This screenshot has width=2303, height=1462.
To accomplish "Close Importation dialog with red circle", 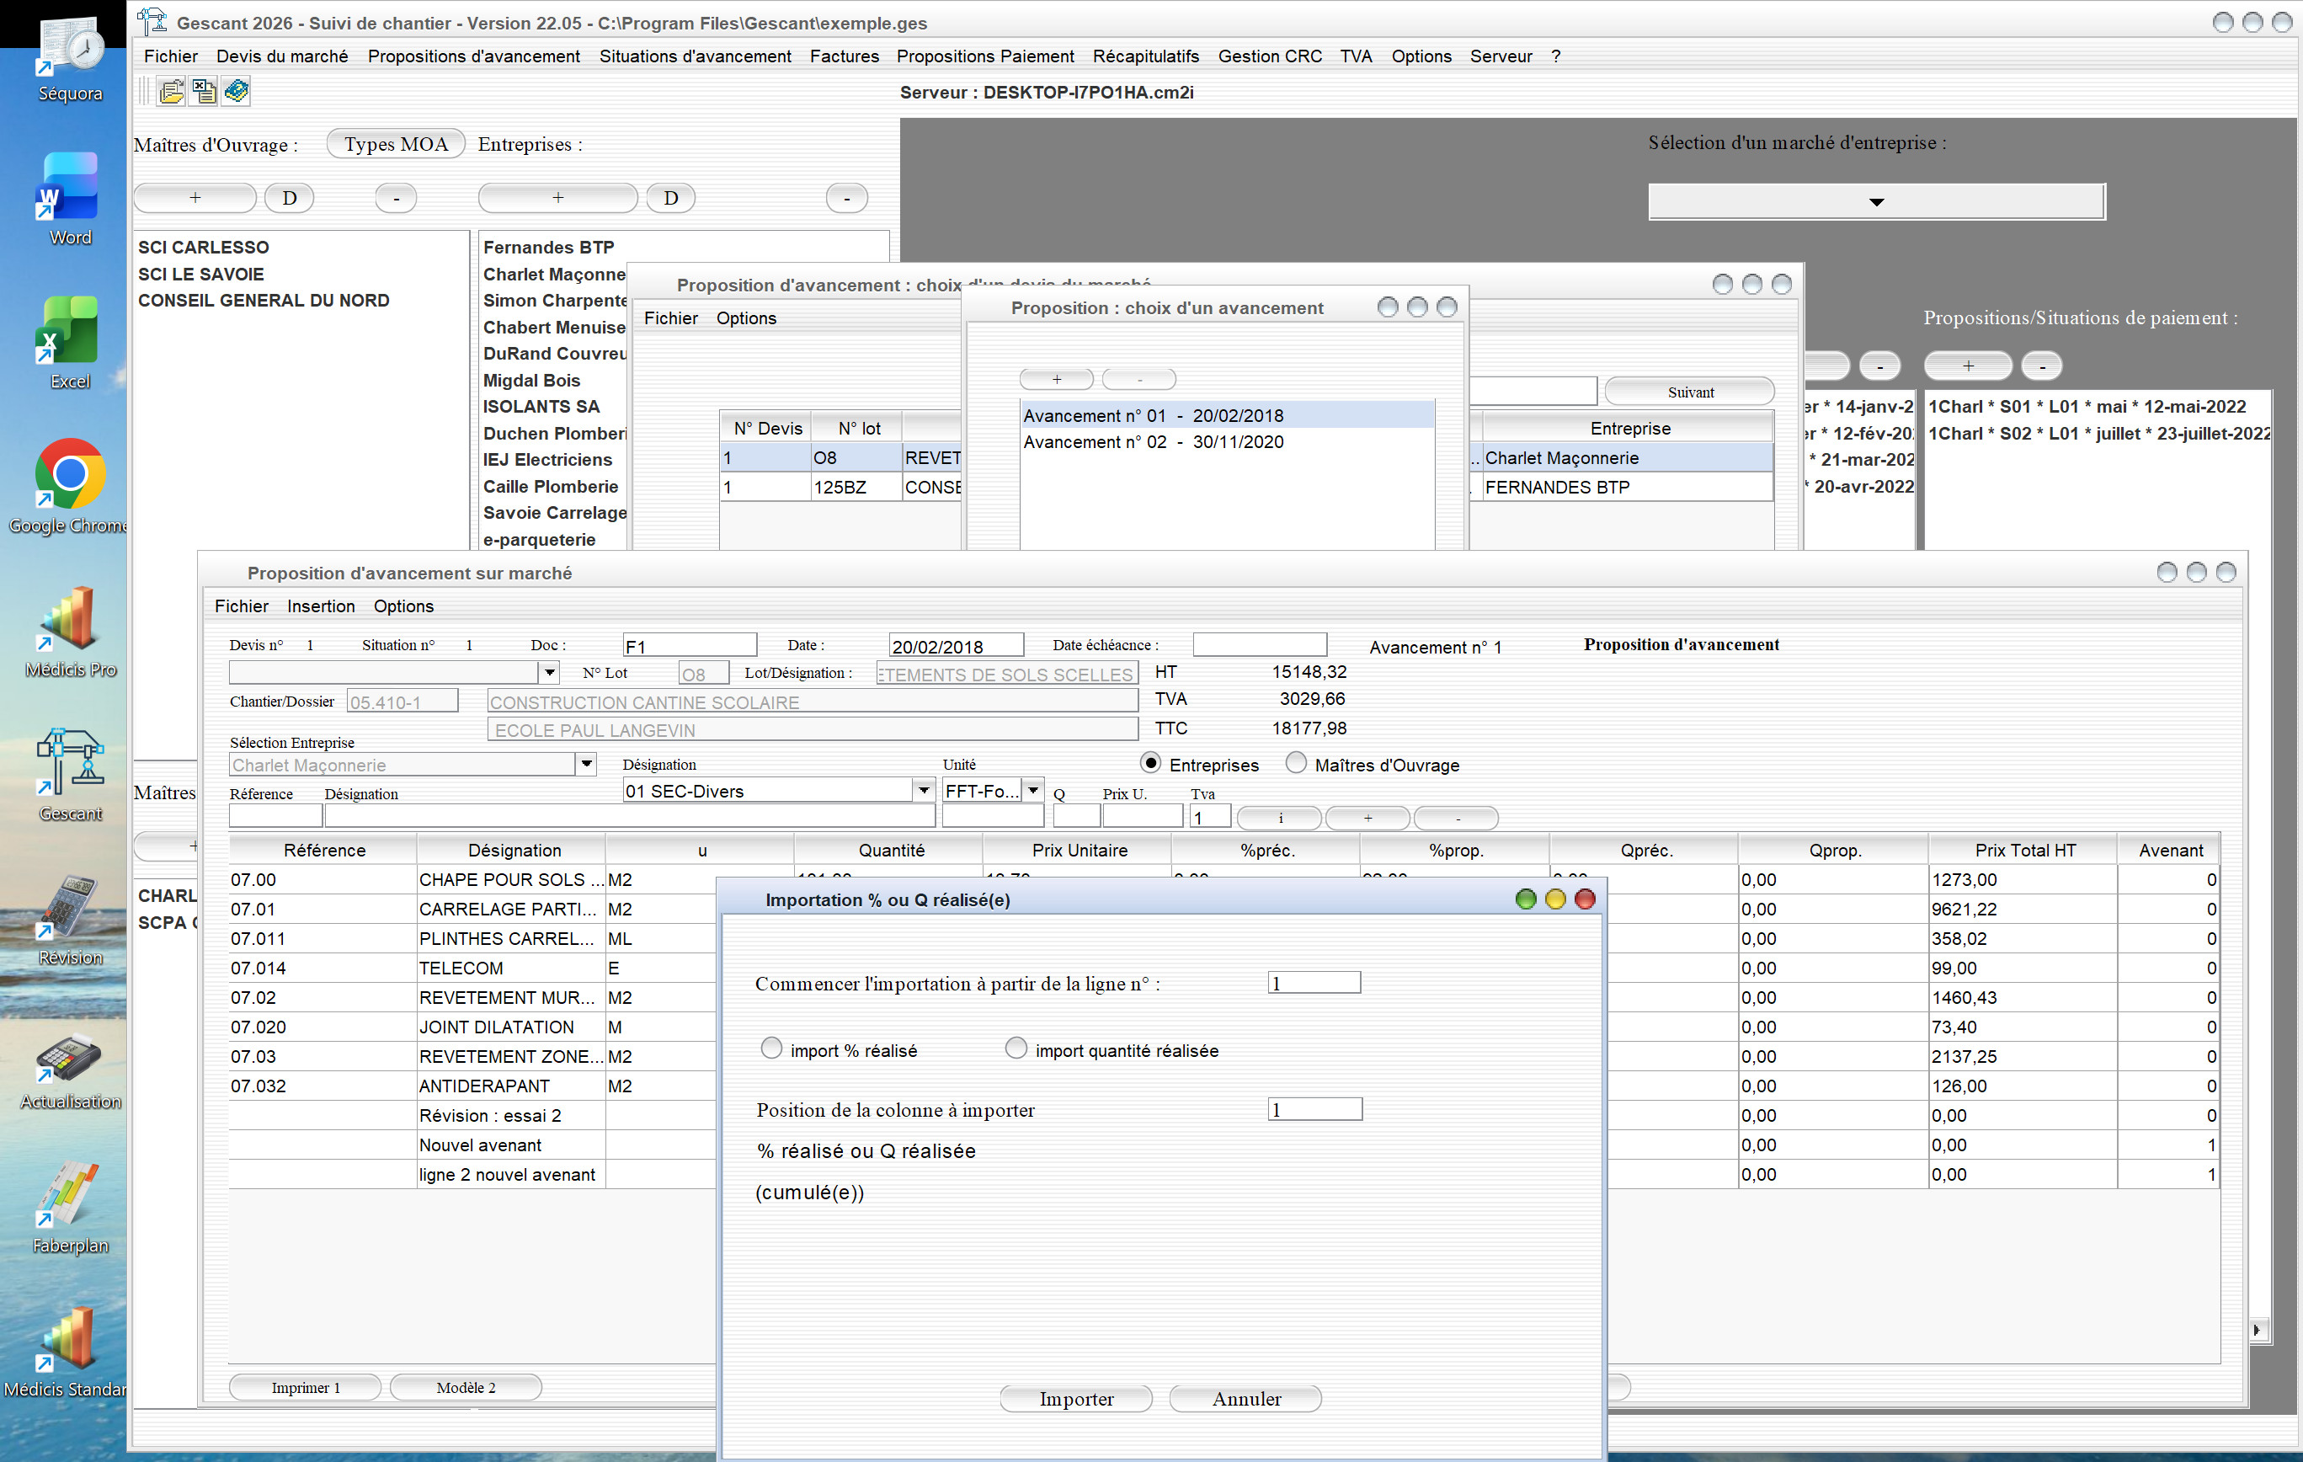I will click(1586, 899).
